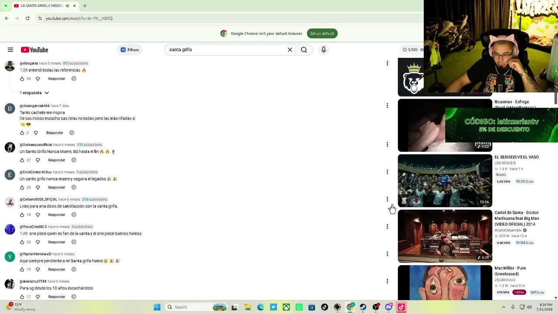Reply to @ErickCortez-kh3uu's comment

pos(57,188)
